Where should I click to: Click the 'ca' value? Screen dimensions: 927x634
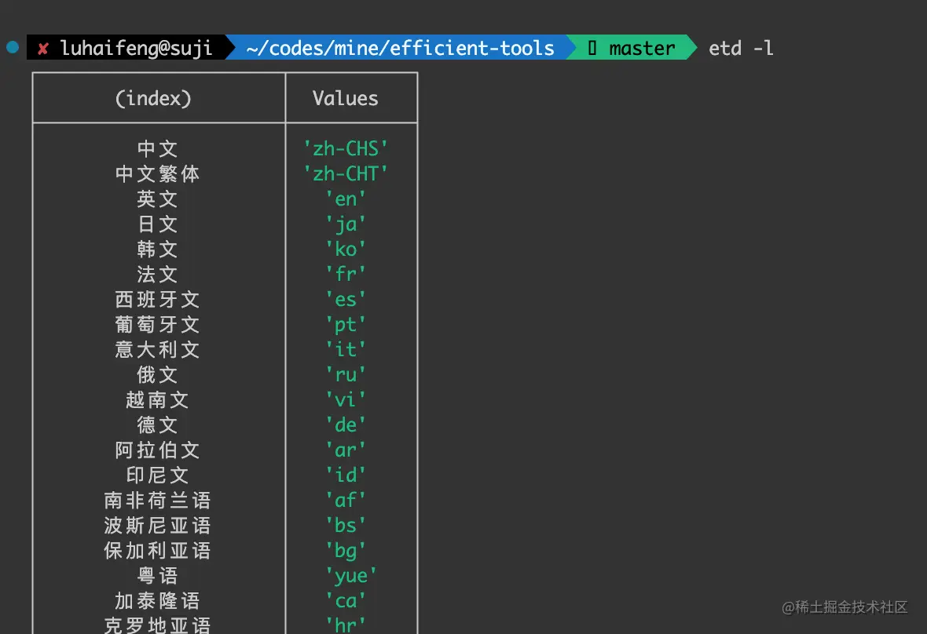coord(346,600)
